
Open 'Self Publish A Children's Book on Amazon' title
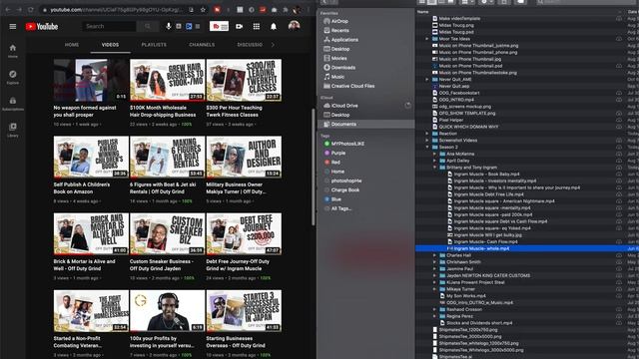click(82, 188)
